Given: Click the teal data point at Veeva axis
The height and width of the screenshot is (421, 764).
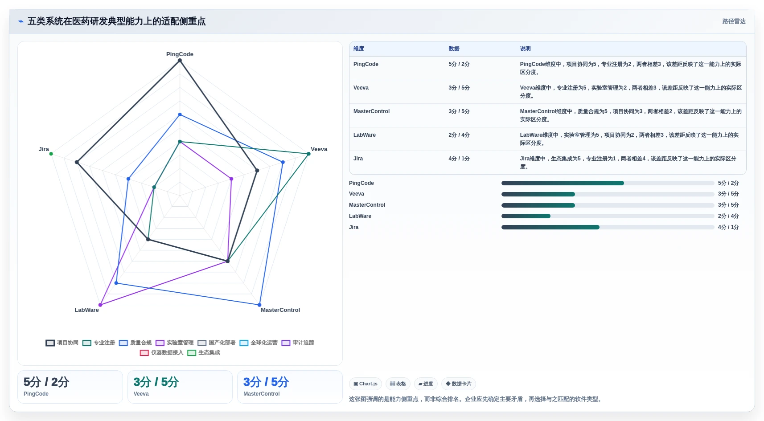Looking at the screenshot, I should pyautogui.click(x=308, y=154).
